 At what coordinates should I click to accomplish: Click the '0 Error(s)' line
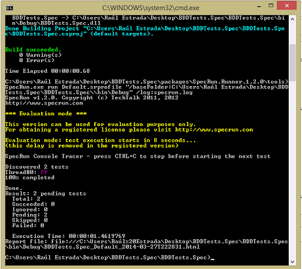[x=37, y=60]
